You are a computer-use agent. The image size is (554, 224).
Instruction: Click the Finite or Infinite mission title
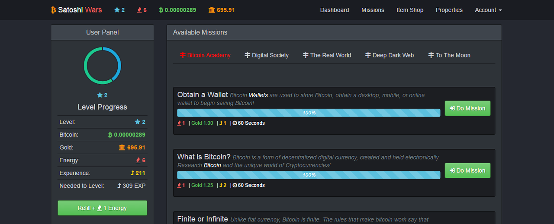tap(203, 219)
